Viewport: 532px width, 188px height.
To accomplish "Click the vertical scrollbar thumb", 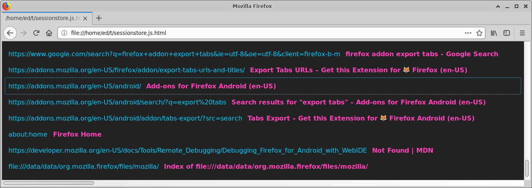I will coord(527,168).
